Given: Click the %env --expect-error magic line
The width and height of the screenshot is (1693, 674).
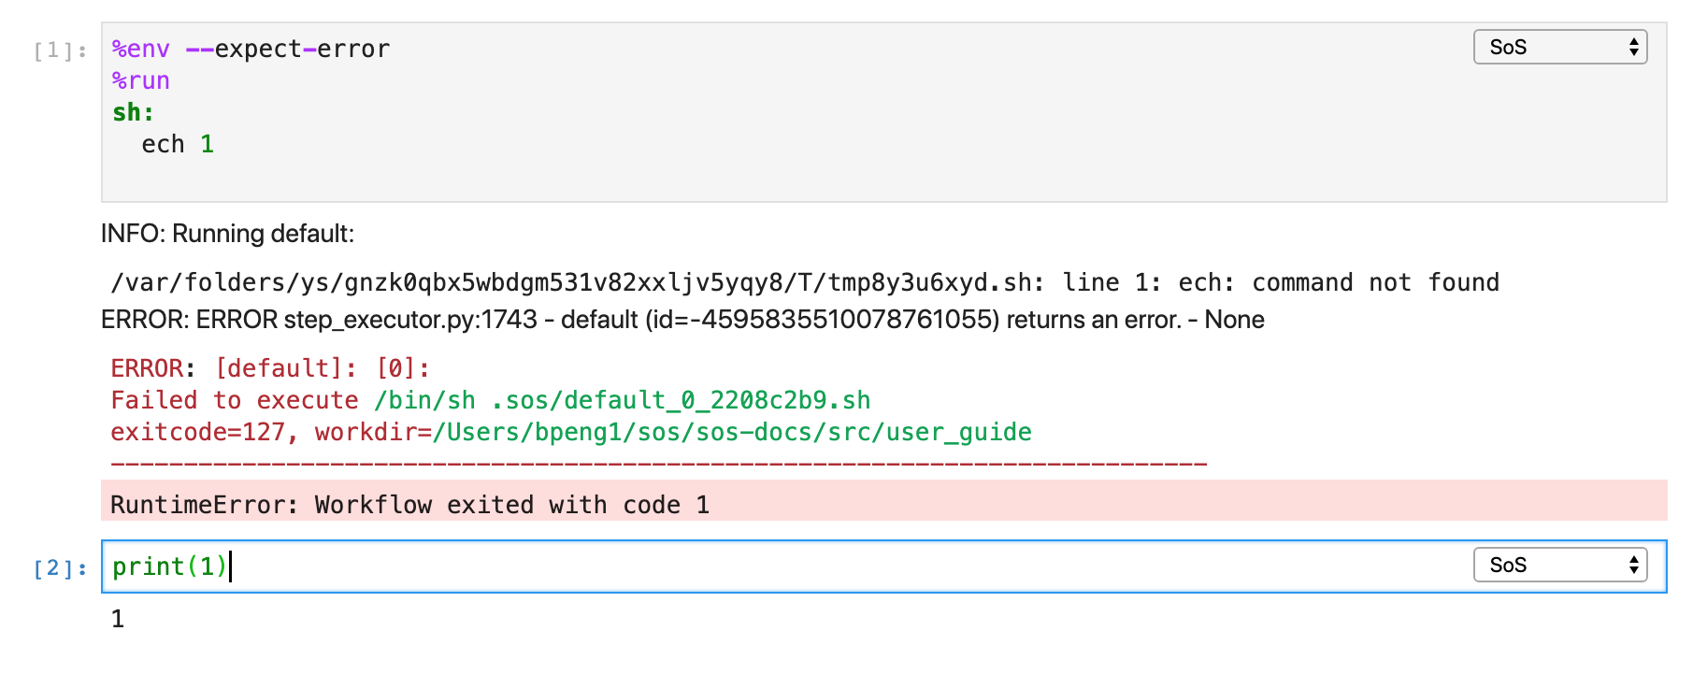Looking at the screenshot, I should click(x=251, y=49).
